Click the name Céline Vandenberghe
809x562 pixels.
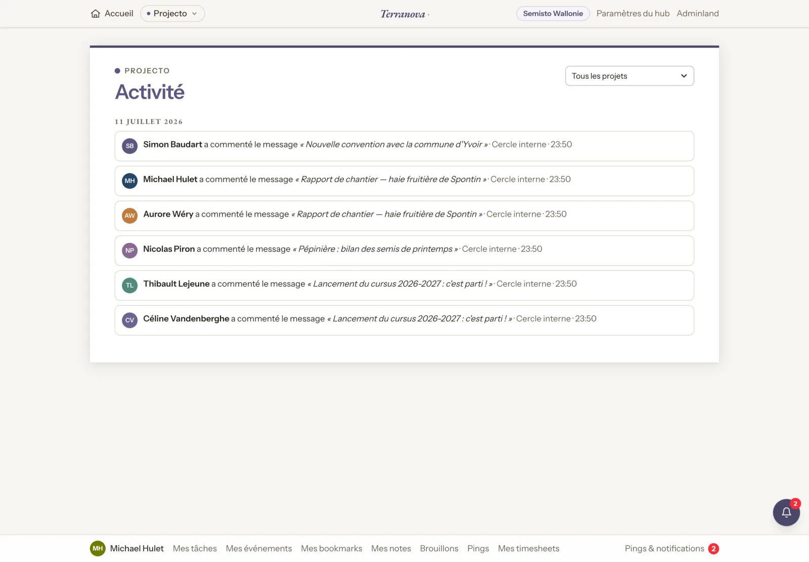(x=186, y=319)
